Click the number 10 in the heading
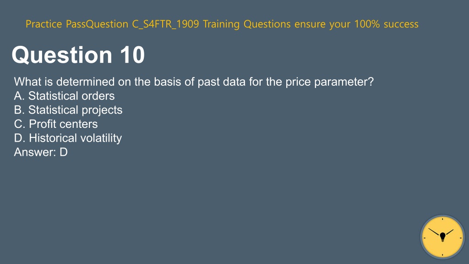Screen dimensions: 469x264 coord(132,55)
